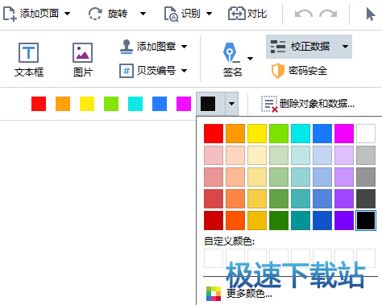Pick red in the quick color row
Screen dimensions: 382x305
39,104
